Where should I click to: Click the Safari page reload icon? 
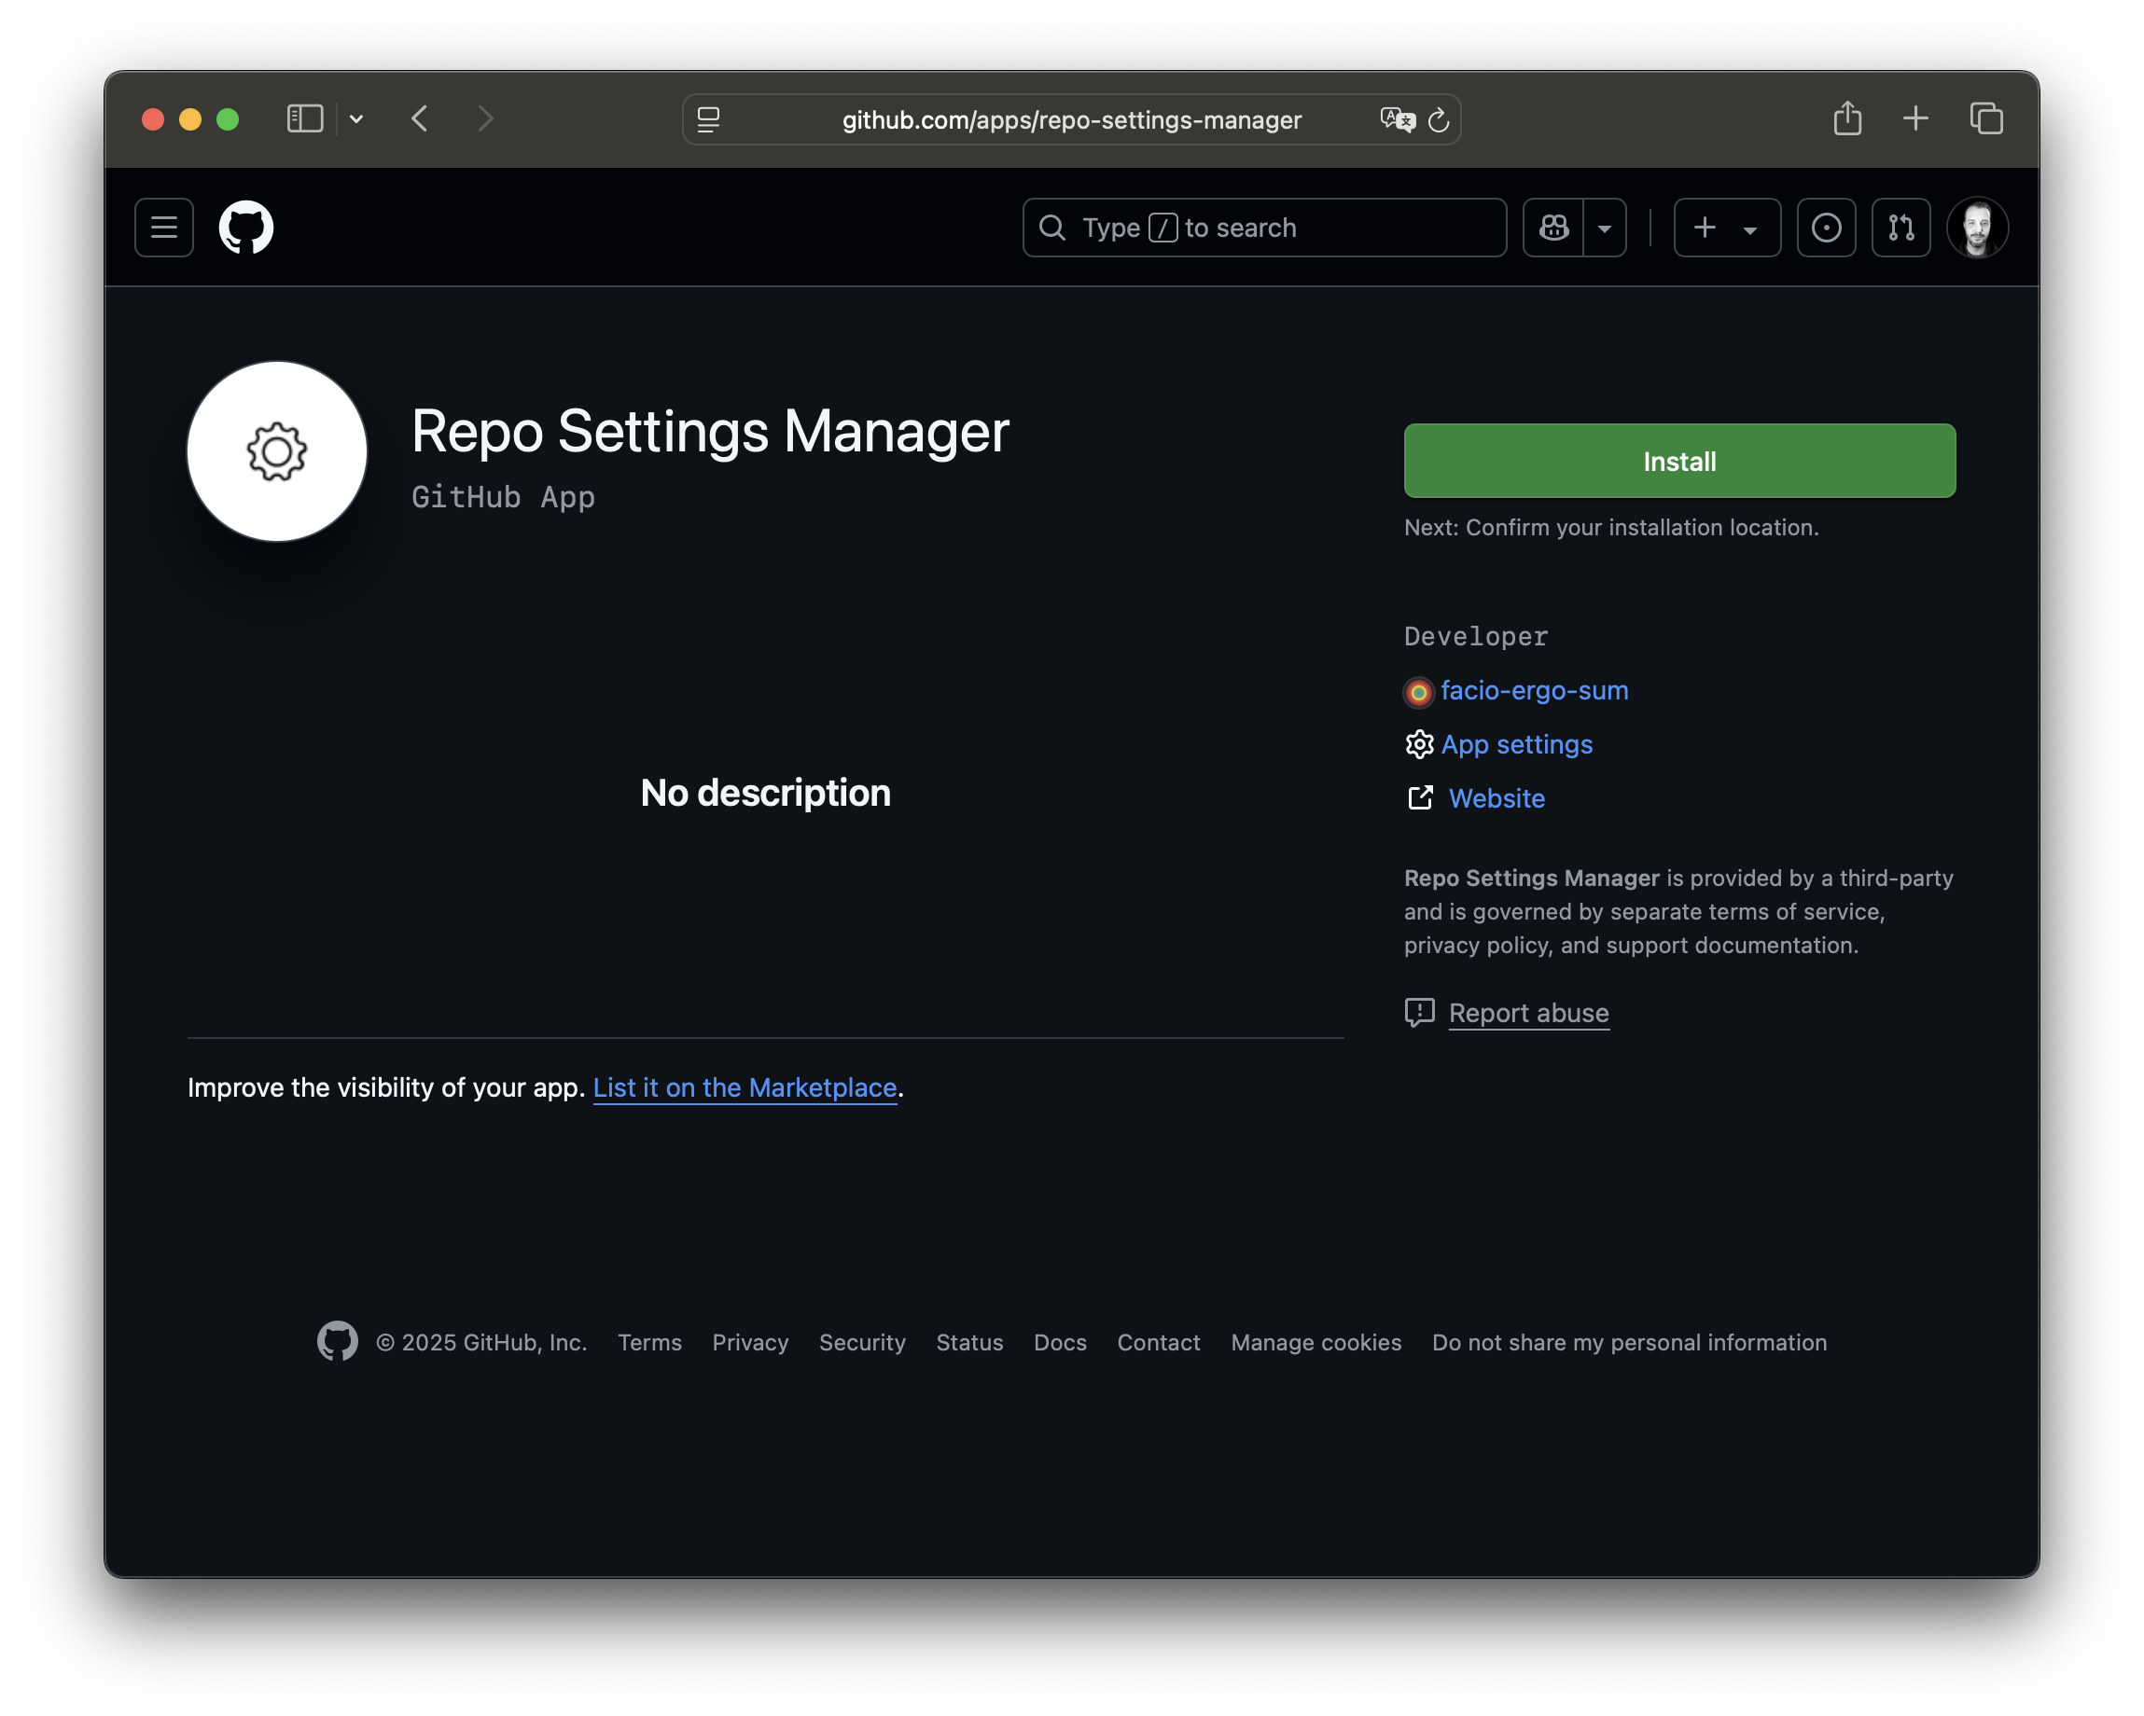1438,120
